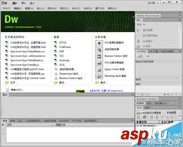183x147 pixels.
Task: Click the CS6 新增功能概述 star icon
Action: point(99,43)
